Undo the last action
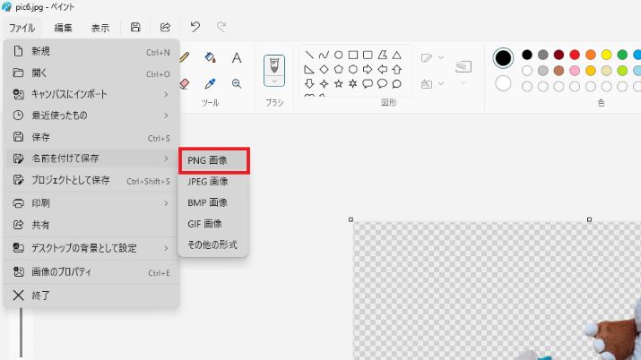 pyautogui.click(x=195, y=28)
